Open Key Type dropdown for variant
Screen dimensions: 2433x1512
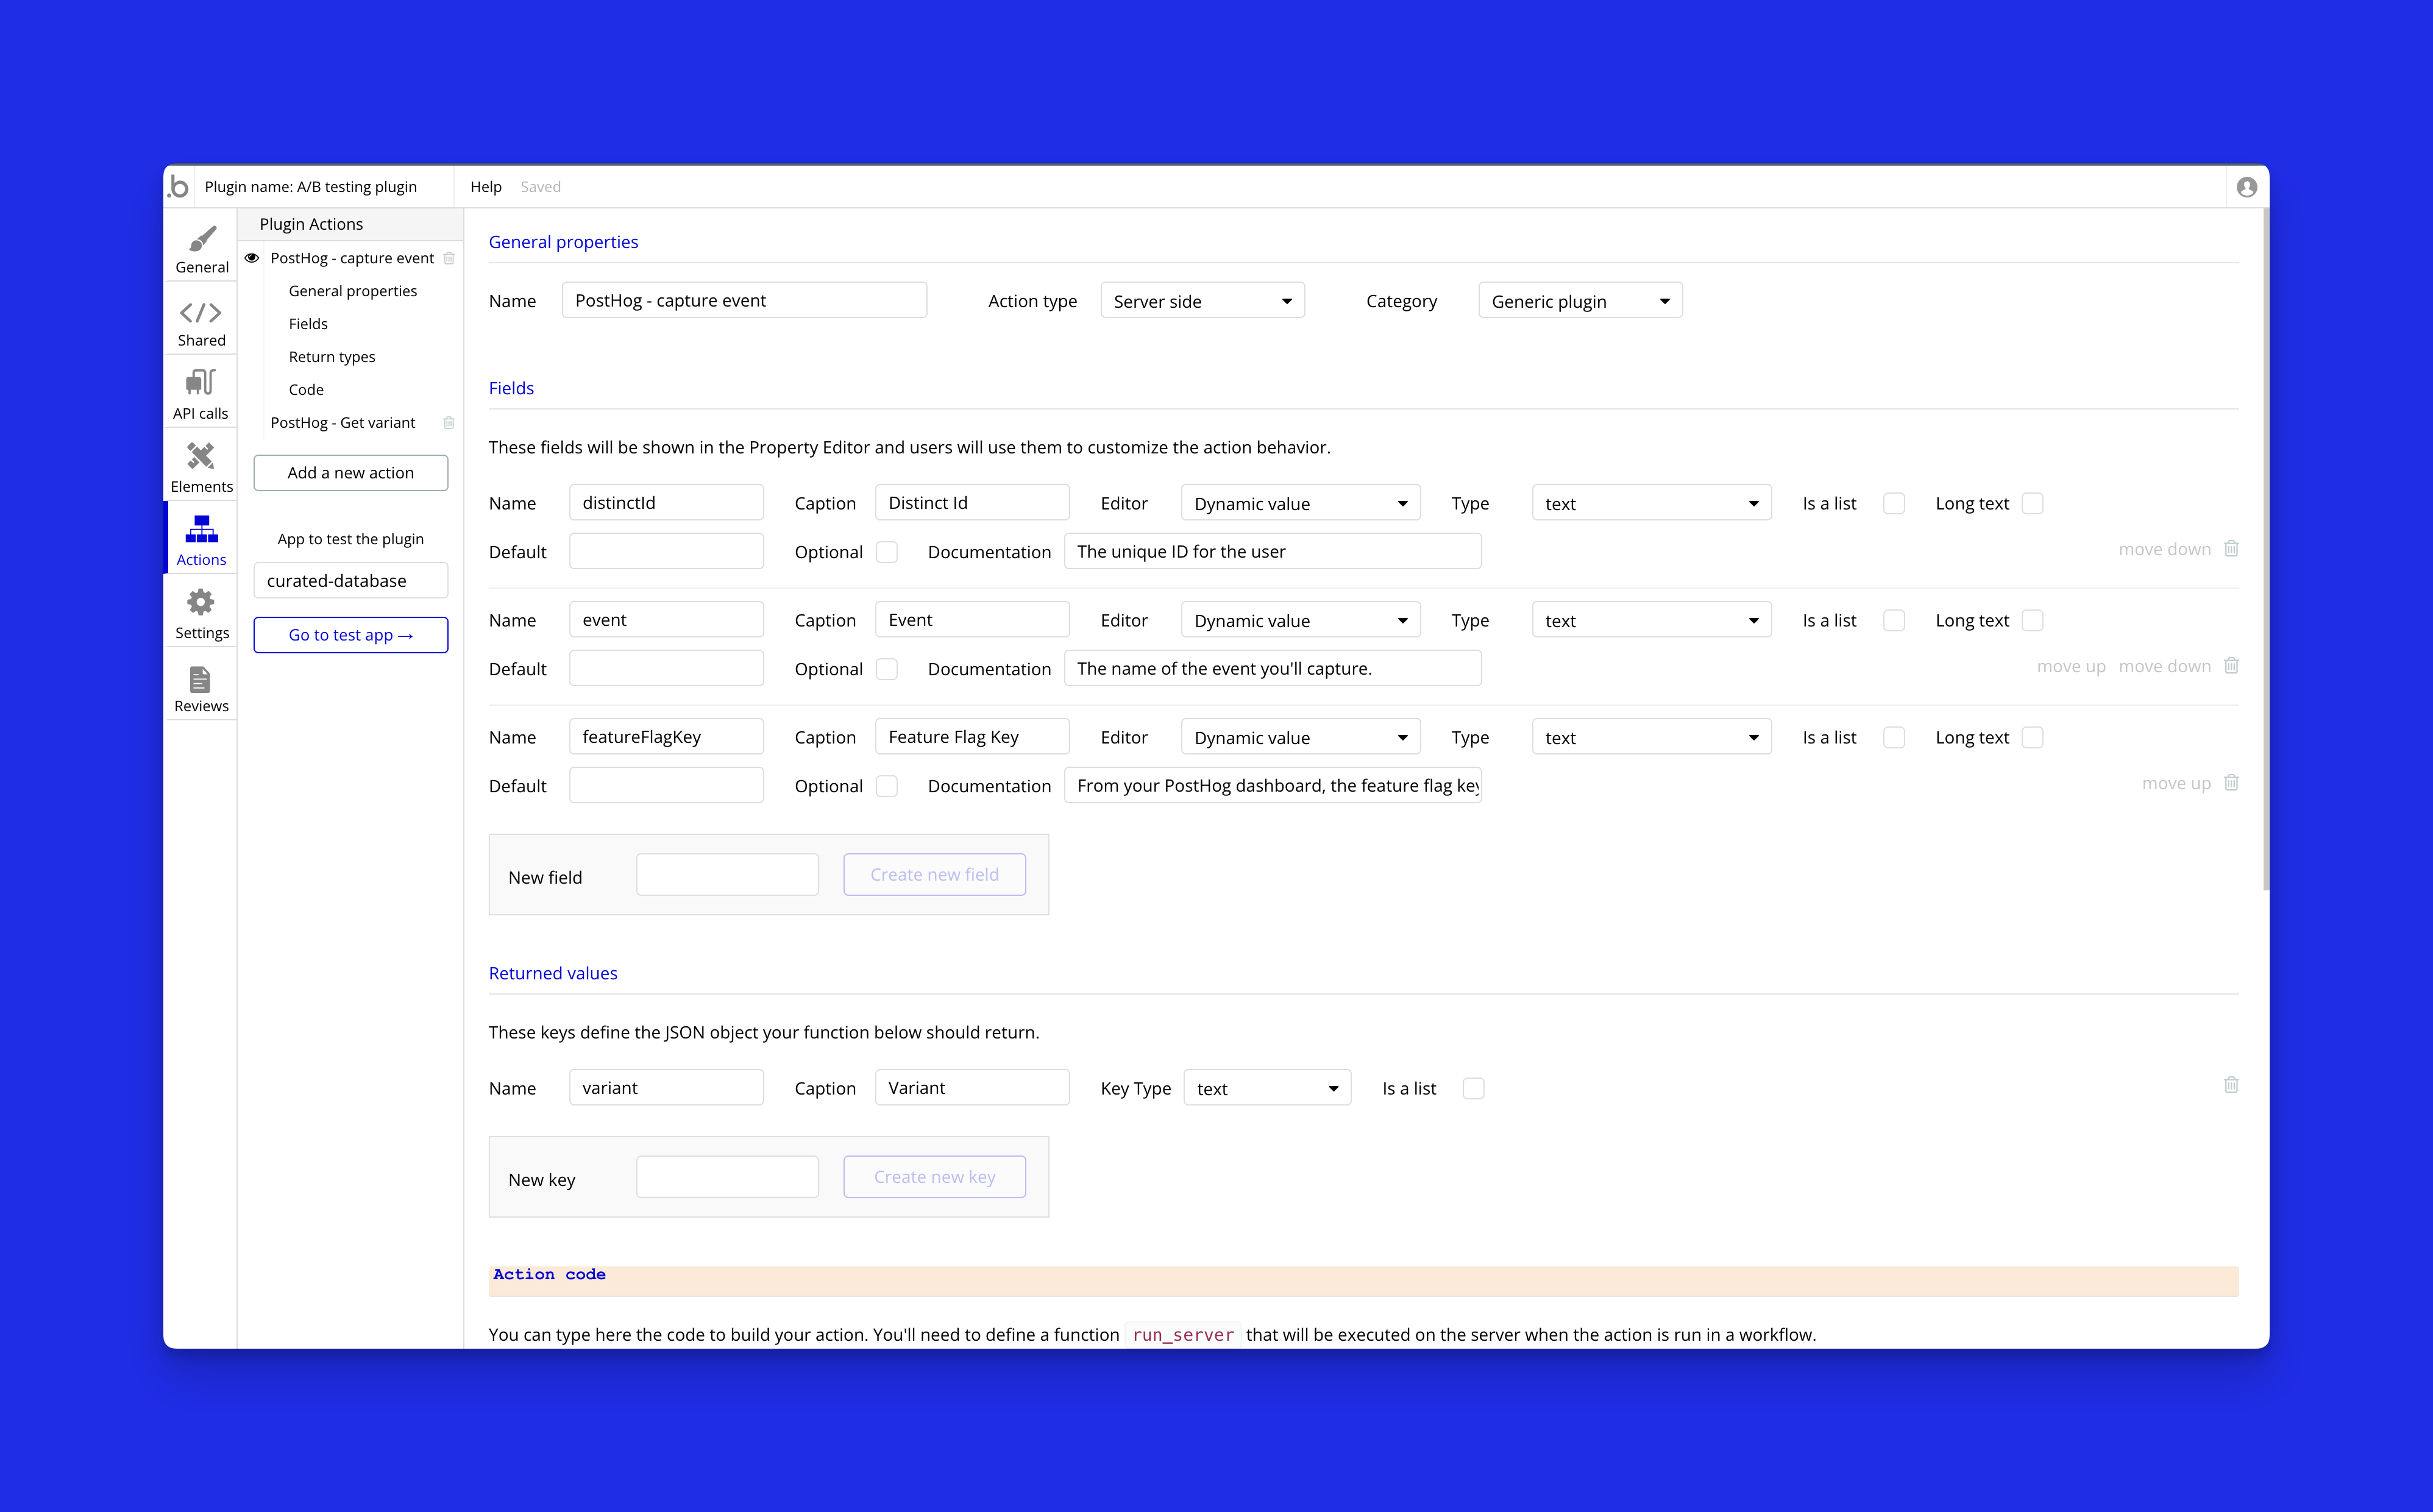[1266, 1088]
